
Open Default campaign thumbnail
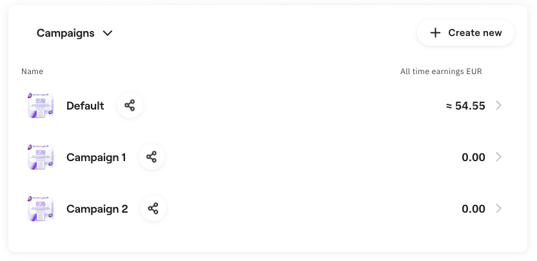click(40, 106)
